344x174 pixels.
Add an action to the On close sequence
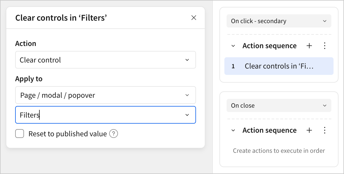pos(309,130)
